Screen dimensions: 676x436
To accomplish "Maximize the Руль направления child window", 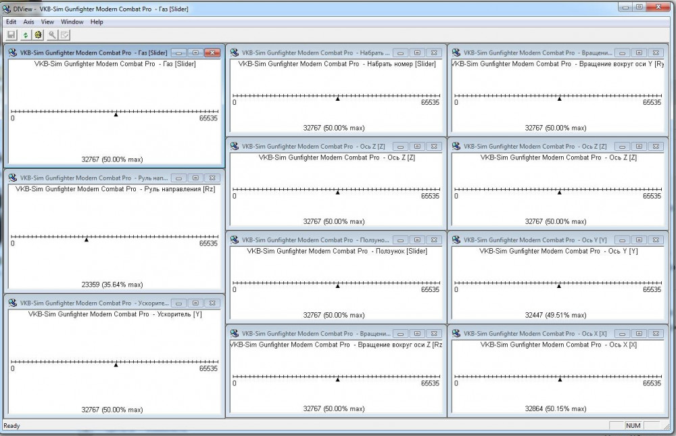I will tap(195, 178).
